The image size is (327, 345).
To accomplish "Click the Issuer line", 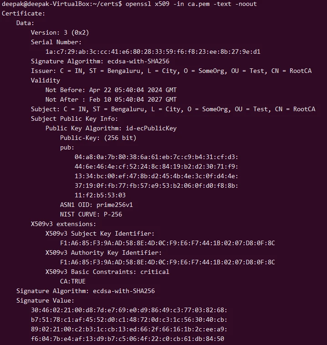I will click(x=173, y=71).
